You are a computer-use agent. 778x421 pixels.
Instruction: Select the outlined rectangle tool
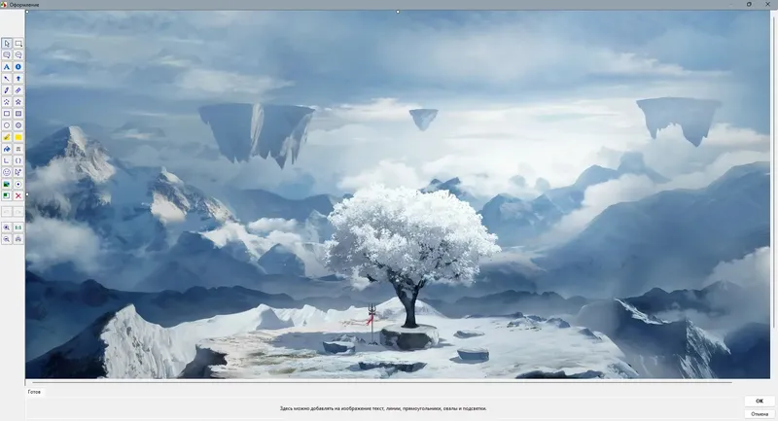pos(7,114)
